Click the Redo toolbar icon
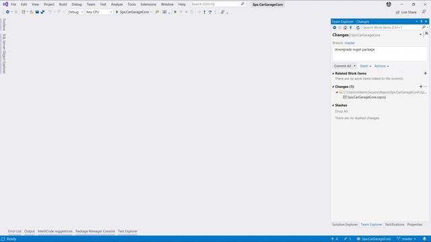Viewport: 431px width, 242px height. tap(59, 12)
